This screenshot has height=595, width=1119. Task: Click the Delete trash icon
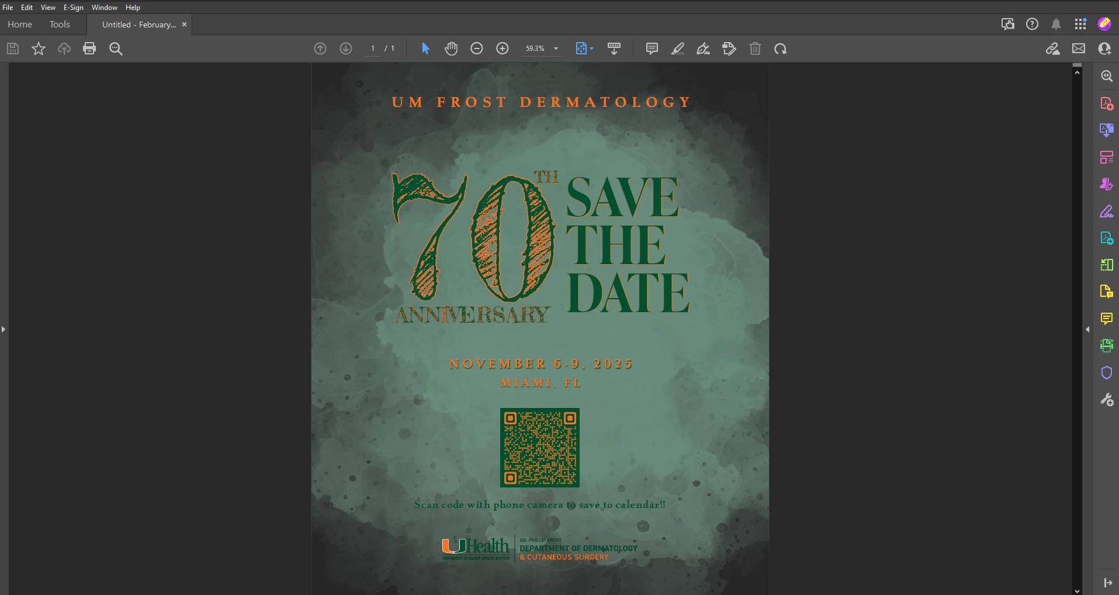756,49
